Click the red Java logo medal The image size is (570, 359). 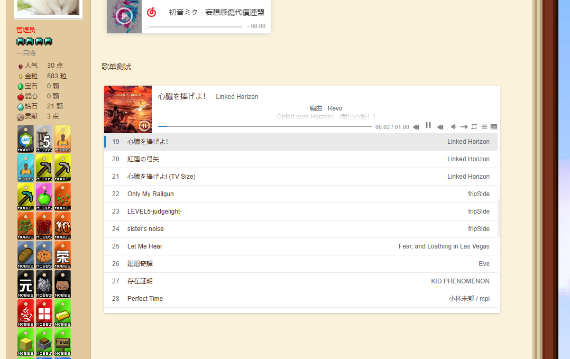[x=25, y=313]
